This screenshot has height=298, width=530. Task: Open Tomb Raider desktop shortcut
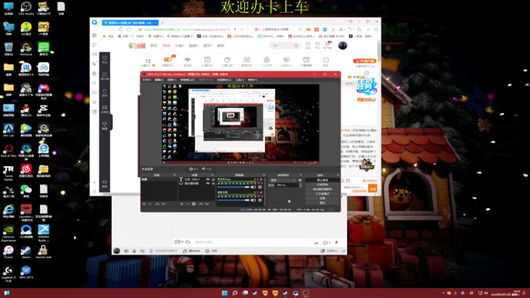9,172
